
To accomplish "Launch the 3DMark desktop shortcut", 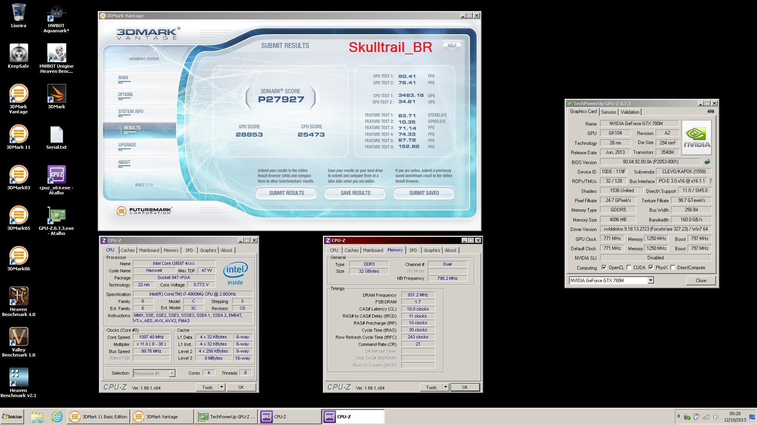I will coord(56,96).
